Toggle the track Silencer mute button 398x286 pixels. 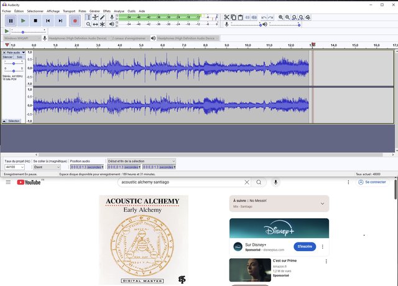7,57
